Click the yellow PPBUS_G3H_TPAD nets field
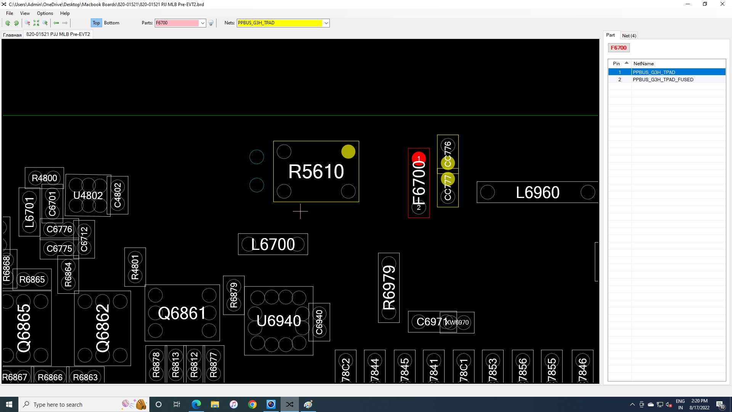This screenshot has height=412, width=732. coord(279,23)
